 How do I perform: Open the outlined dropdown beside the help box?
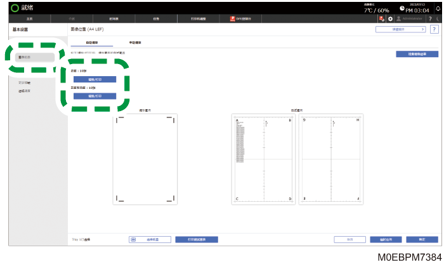point(400,29)
